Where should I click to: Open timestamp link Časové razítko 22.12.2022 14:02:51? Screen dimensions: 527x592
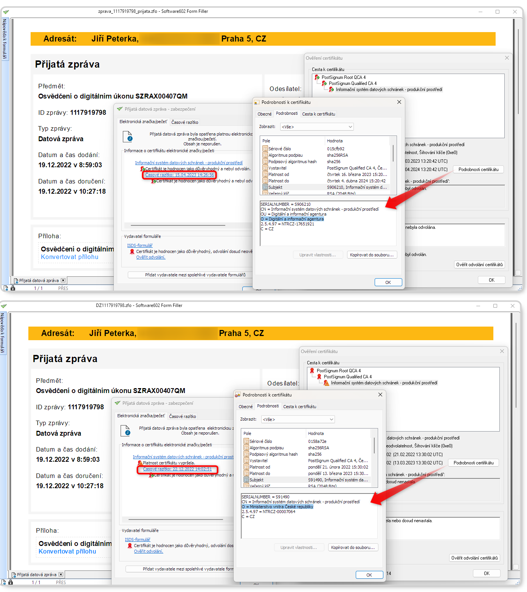coord(177,469)
